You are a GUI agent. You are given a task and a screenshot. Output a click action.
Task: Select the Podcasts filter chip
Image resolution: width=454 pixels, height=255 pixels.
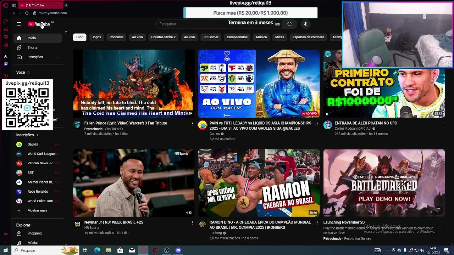coord(116,37)
